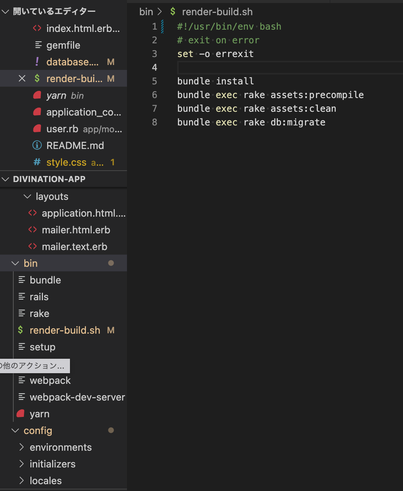Expand the initializers folder
The image size is (403, 491).
(x=22, y=464)
